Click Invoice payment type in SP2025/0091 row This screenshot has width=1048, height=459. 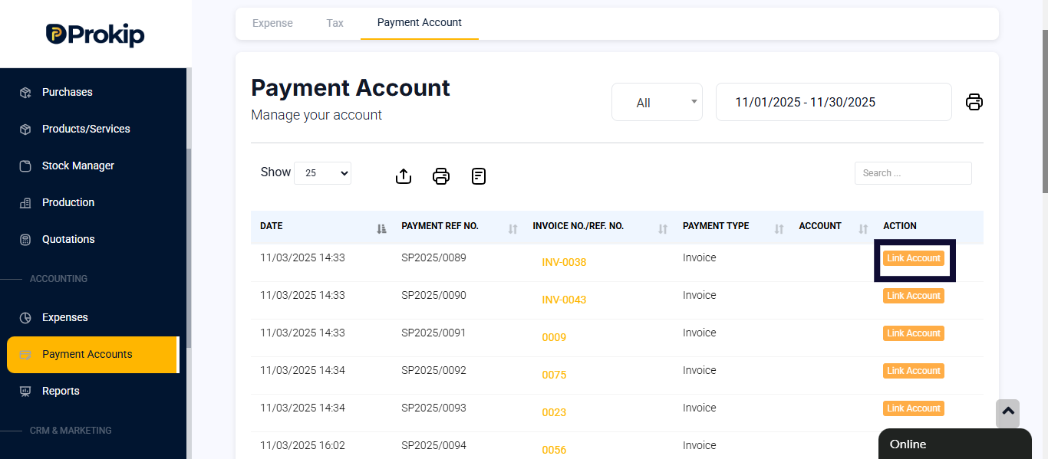699,333
